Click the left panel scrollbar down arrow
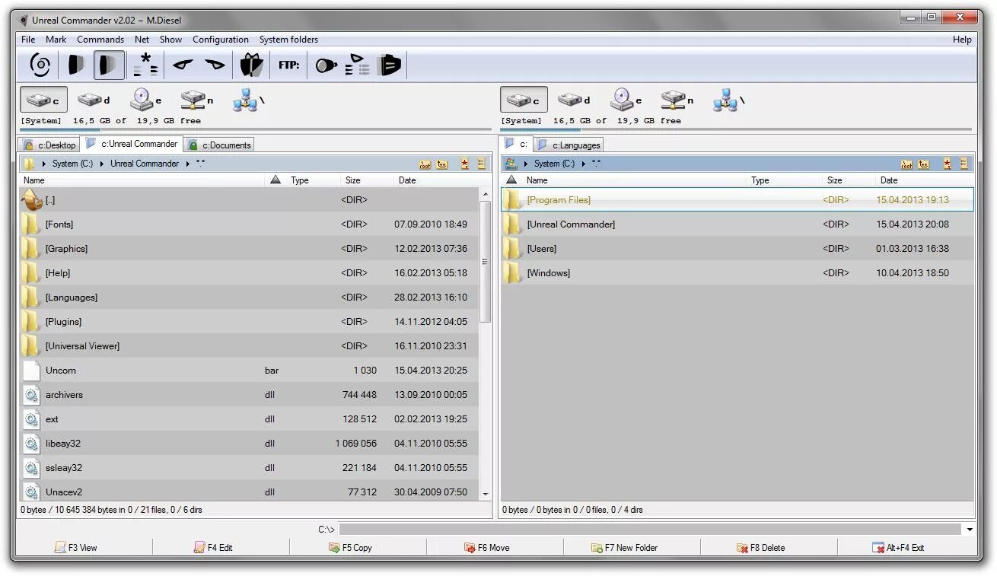The image size is (997, 576). 486,494
